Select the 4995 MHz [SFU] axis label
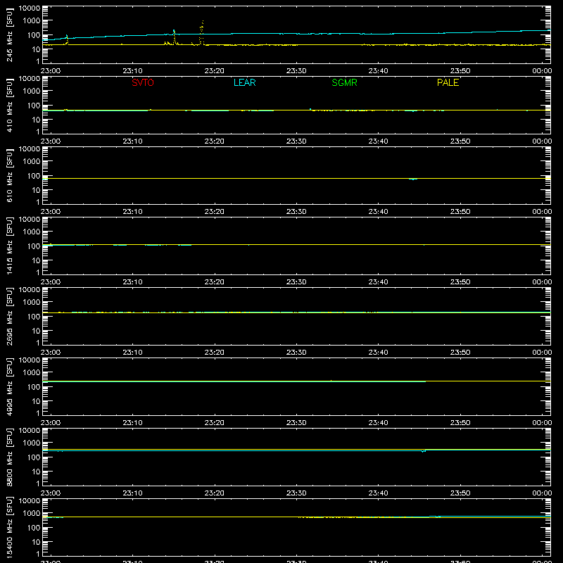 [x=9, y=386]
